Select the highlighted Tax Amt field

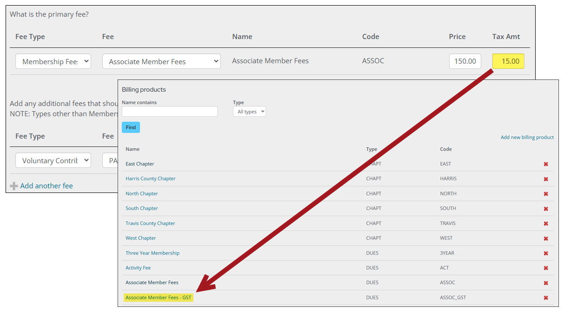click(x=508, y=61)
